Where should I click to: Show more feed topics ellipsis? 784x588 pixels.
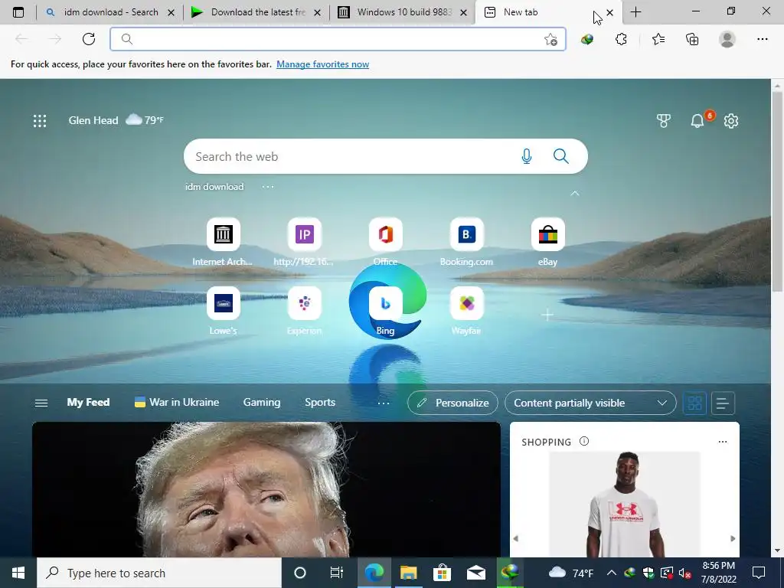(384, 403)
